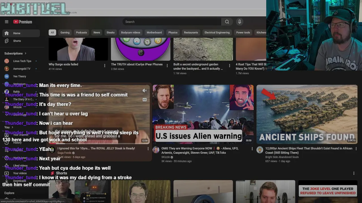Click the SKizzle channel name under video

[165, 157]
